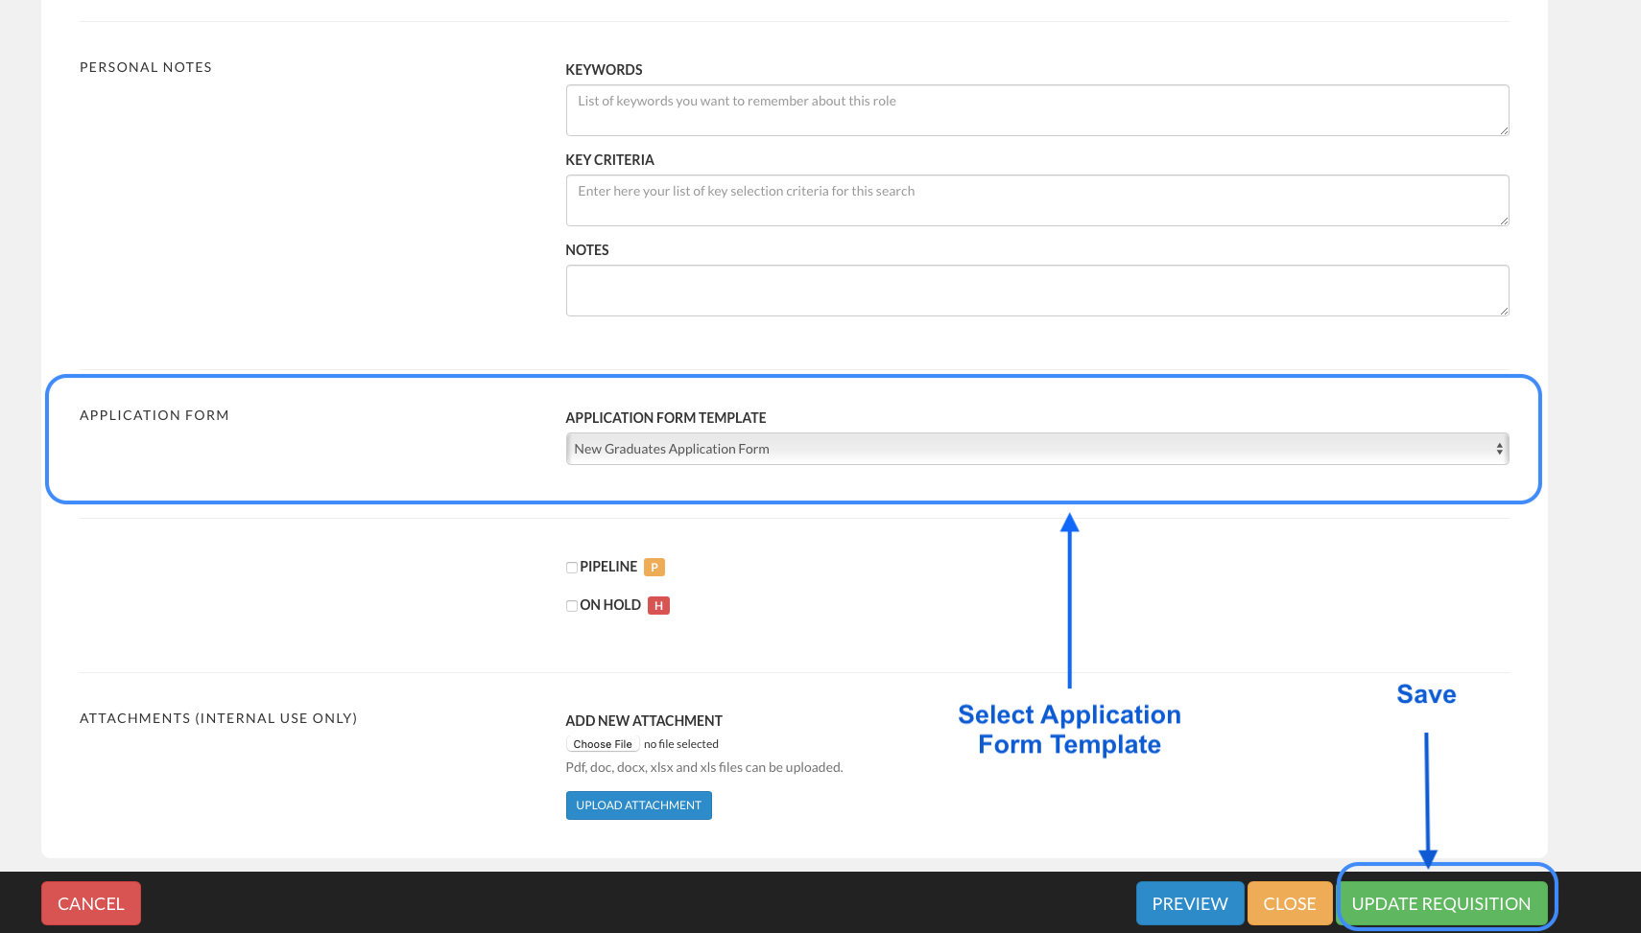The width and height of the screenshot is (1641, 933).
Task: Click the ATTACHMENTS (INTERNAL USE ONLY) label
Action: click(x=219, y=717)
